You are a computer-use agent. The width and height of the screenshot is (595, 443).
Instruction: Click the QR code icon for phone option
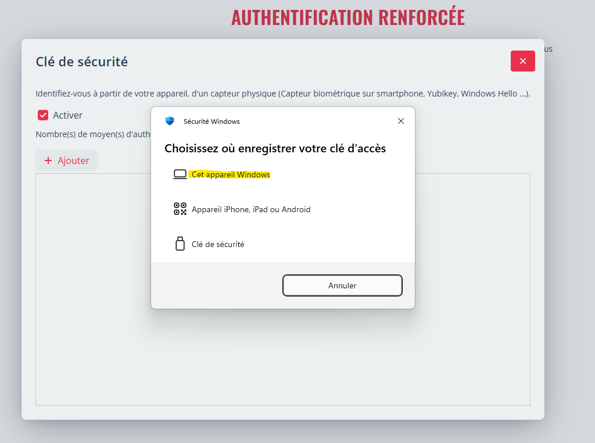pos(180,209)
